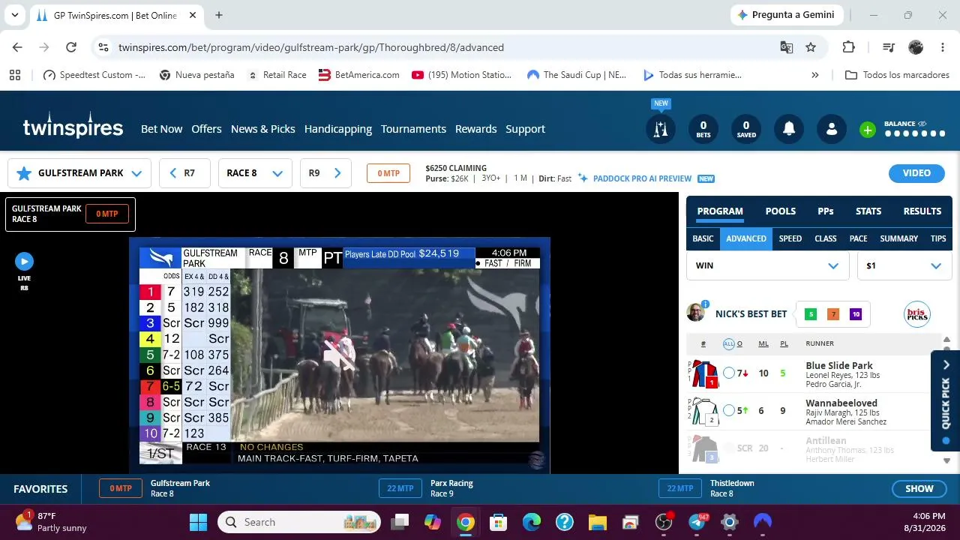This screenshot has height=540, width=960.
Task: Unmute the race video using the muted speaker icon
Action: point(339,355)
